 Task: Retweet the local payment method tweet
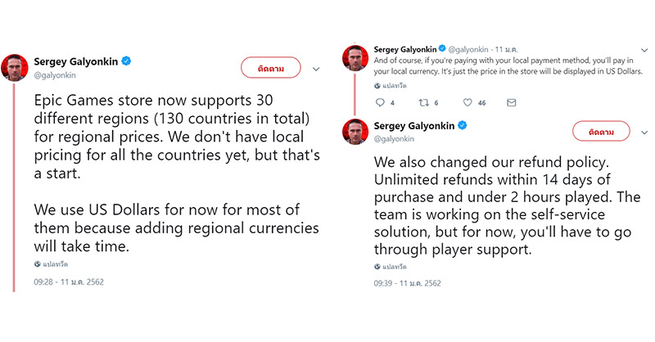click(x=423, y=102)
